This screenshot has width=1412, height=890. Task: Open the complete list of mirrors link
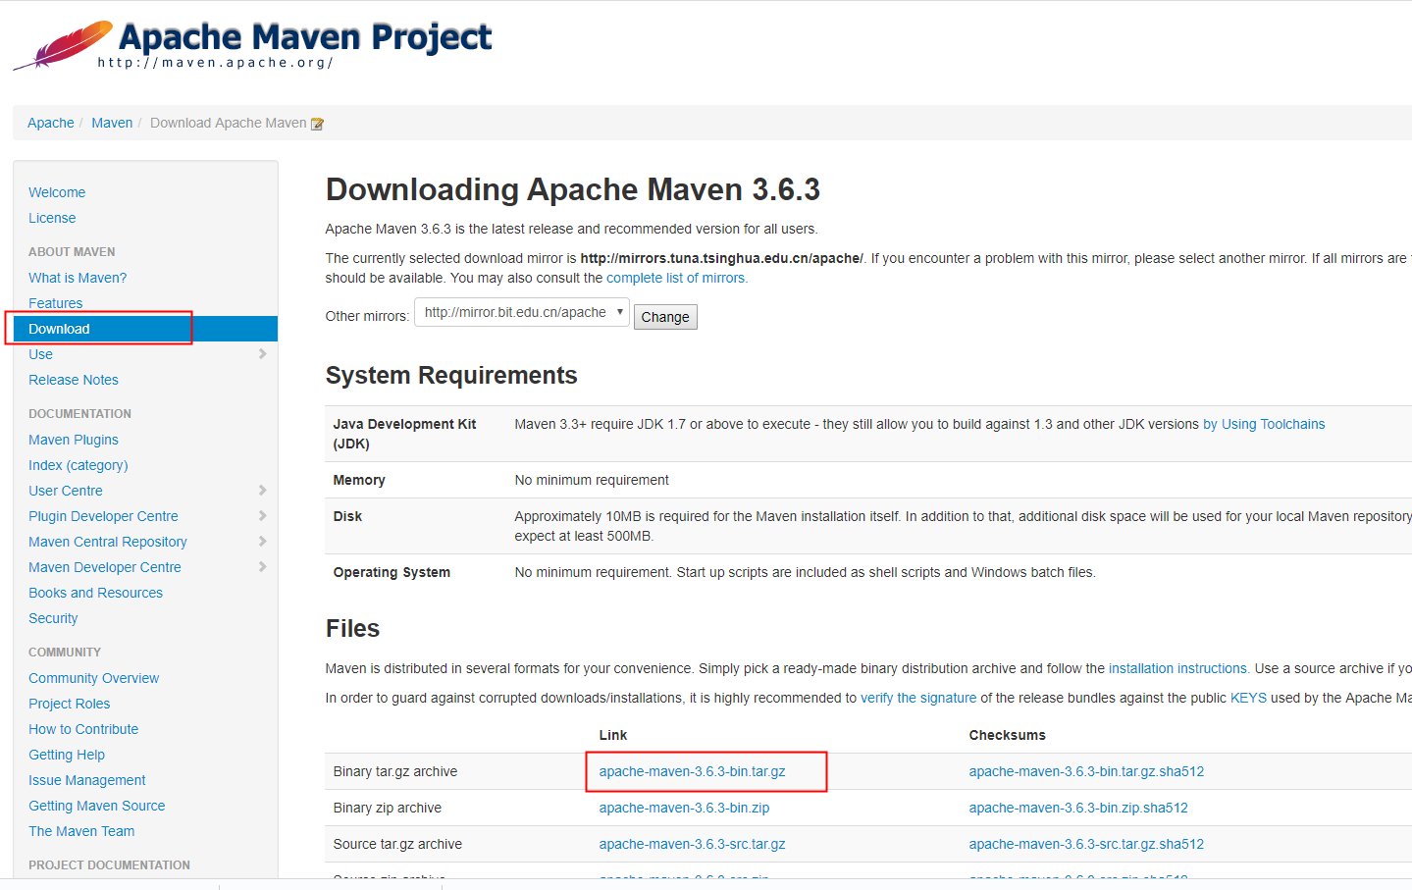click(x=677, y=278)
